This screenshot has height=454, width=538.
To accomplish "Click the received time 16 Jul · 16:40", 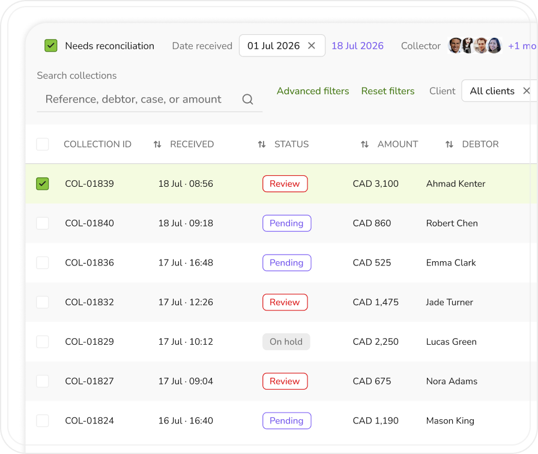I will (x=186, y=420).
